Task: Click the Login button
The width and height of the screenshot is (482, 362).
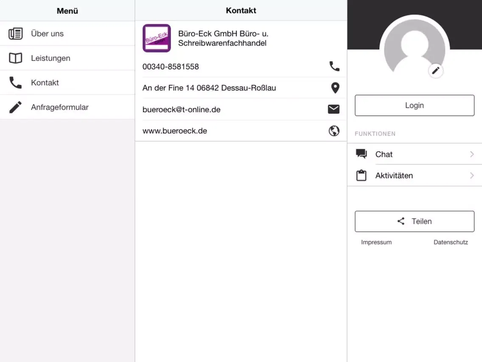Action: click(415, 105)
